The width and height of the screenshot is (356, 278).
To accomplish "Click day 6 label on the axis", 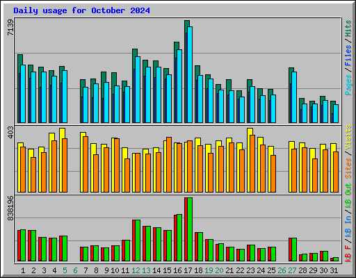I will (x=75, y=270).
